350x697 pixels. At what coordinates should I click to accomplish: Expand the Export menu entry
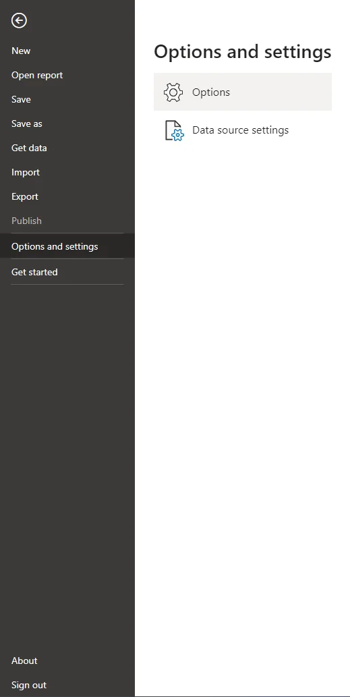click(25, 196)
